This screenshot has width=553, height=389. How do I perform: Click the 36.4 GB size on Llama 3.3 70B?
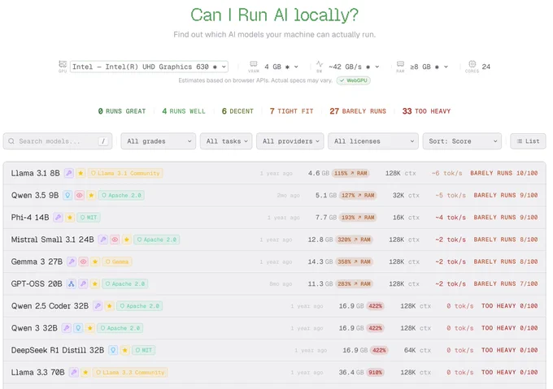(x=351, y=373)
